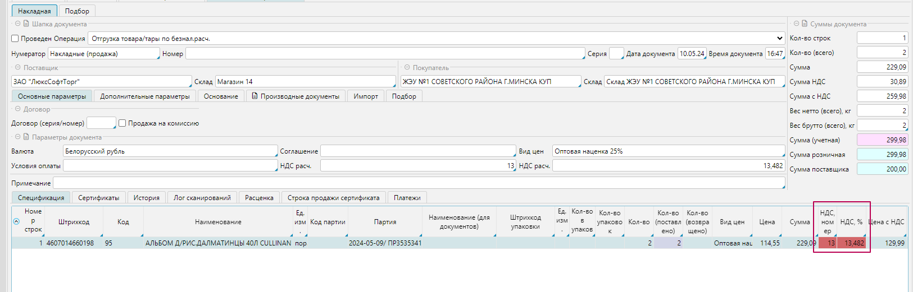Viewport: 913px width, 292px height.
Task: Collapse the Договор section toggle icon
Action: click(18, 109)
